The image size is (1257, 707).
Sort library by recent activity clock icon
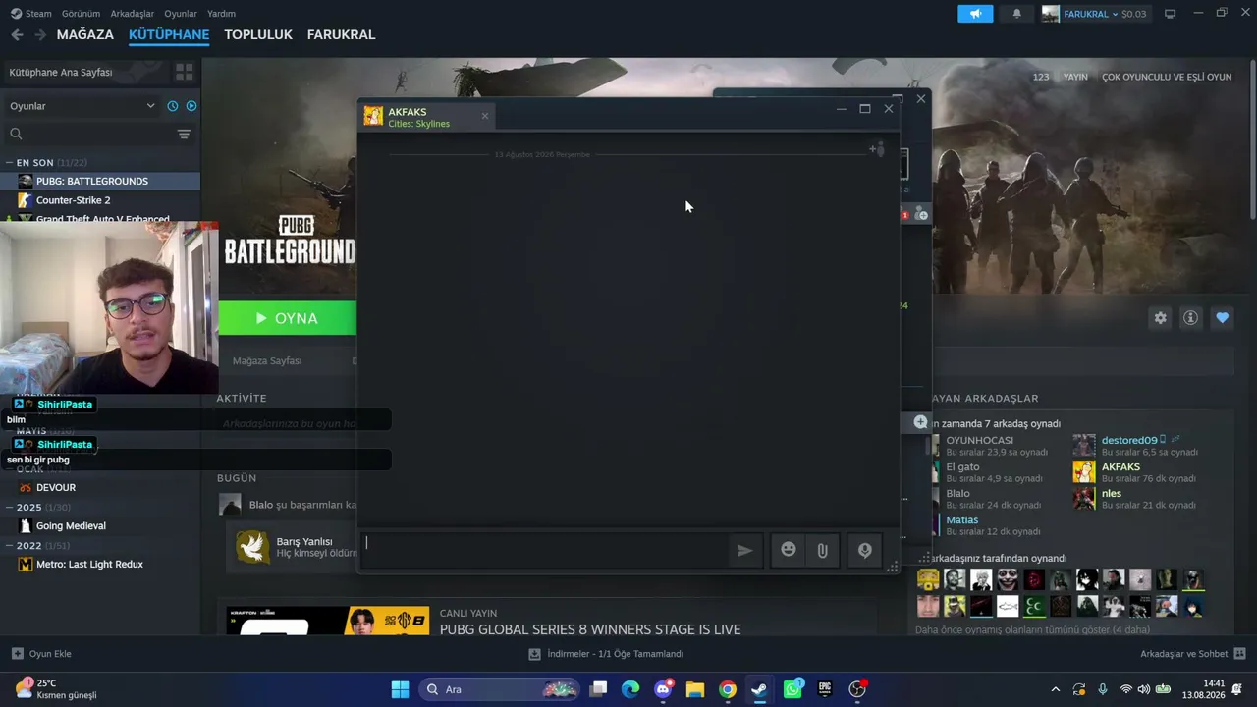(x=173, y=106)
